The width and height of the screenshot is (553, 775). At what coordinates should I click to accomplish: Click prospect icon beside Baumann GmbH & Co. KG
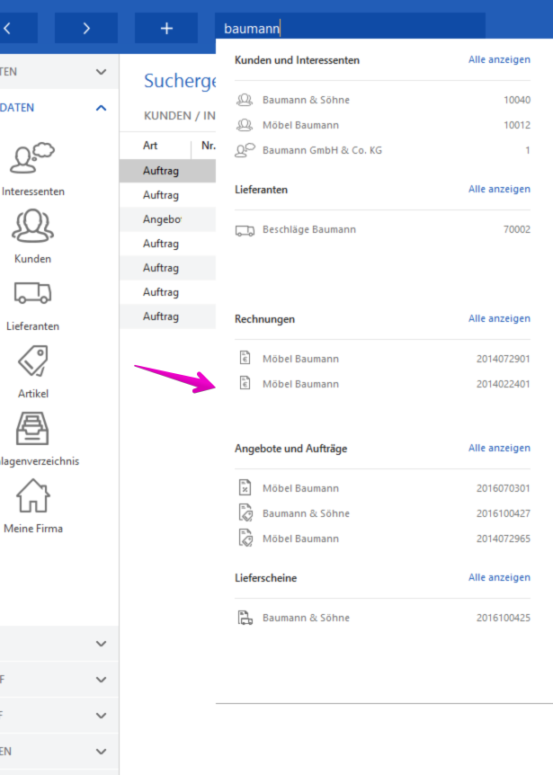click(245, 150)
